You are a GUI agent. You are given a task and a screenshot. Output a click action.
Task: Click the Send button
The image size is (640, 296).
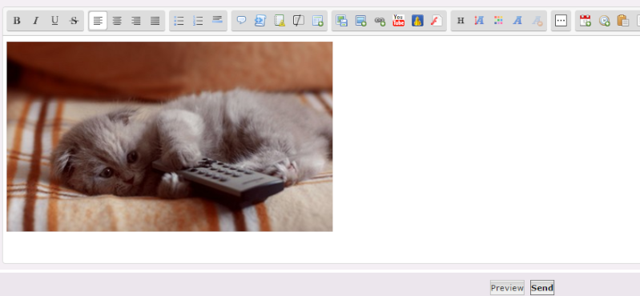click(542, 288)
